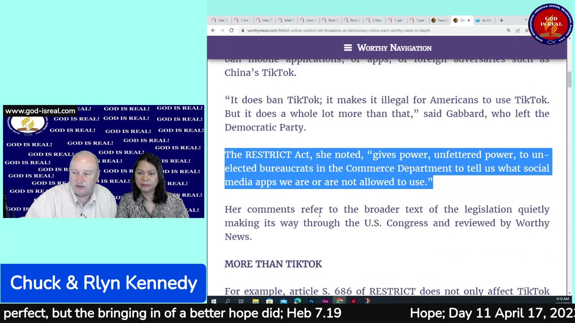Screen dimensions: 575x323
Task: Click the 'MORE THAN TIKTOK' heading
Action: pos(273,264)
